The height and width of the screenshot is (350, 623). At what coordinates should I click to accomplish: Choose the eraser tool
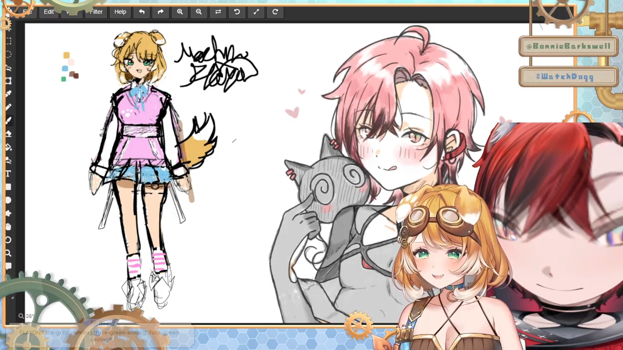pyautogui.click(x=9, y=134)
